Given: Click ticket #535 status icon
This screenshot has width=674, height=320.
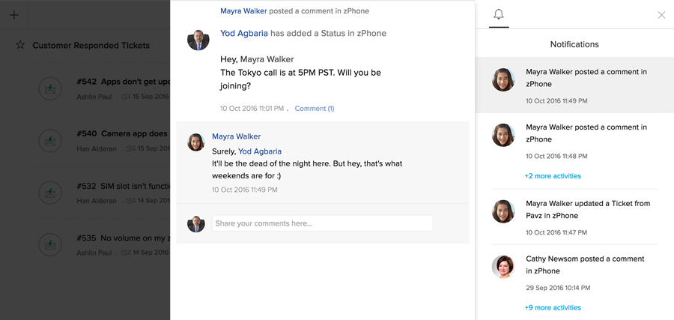Looking at the screenshot, I should click(50, 244).
